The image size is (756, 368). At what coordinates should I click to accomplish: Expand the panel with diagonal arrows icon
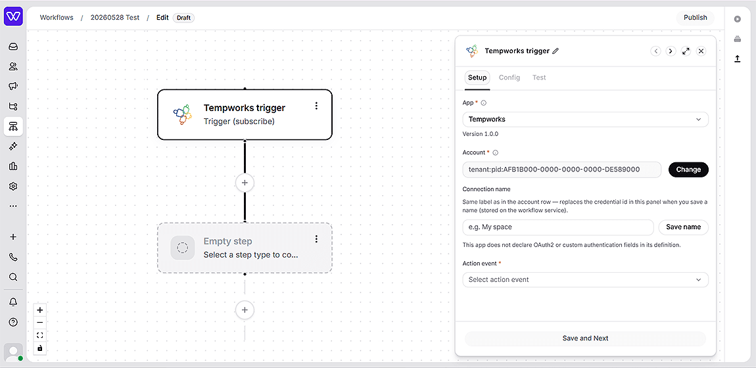point(686,51)
